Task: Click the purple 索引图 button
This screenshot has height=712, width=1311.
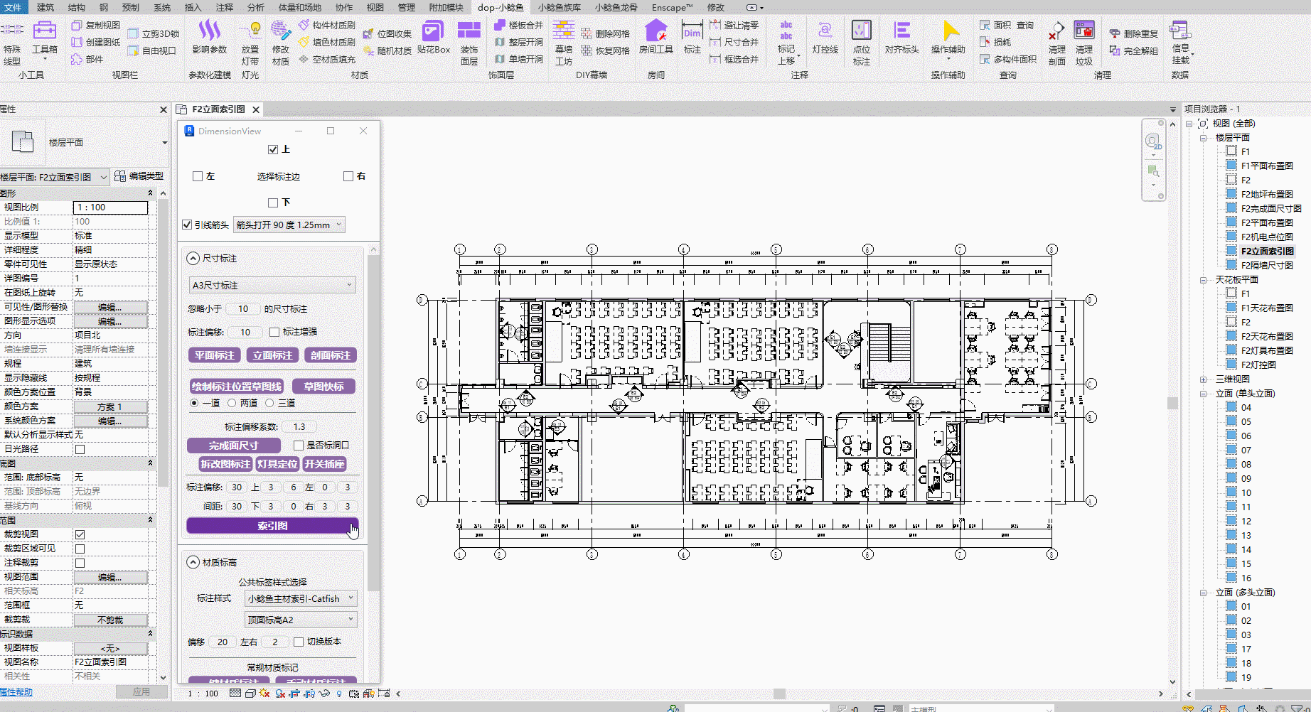Action: (272, 526)
